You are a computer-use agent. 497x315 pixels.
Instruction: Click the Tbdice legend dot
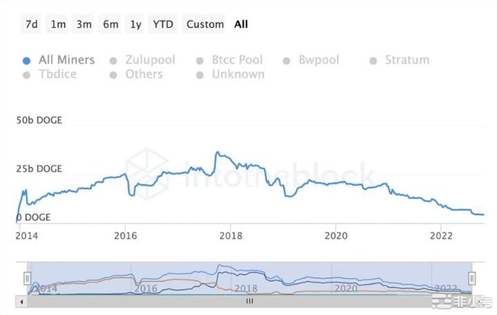point(26,74)
